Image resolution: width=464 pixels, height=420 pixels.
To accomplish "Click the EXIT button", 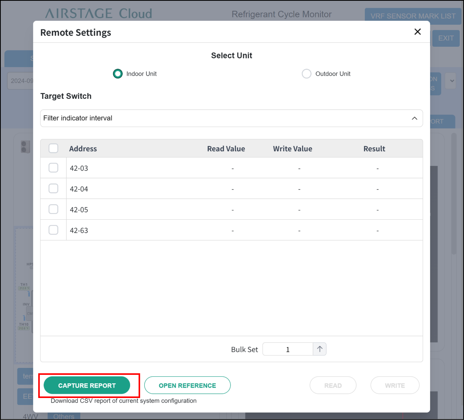I will pyautogui.click(x=446, y=38).
